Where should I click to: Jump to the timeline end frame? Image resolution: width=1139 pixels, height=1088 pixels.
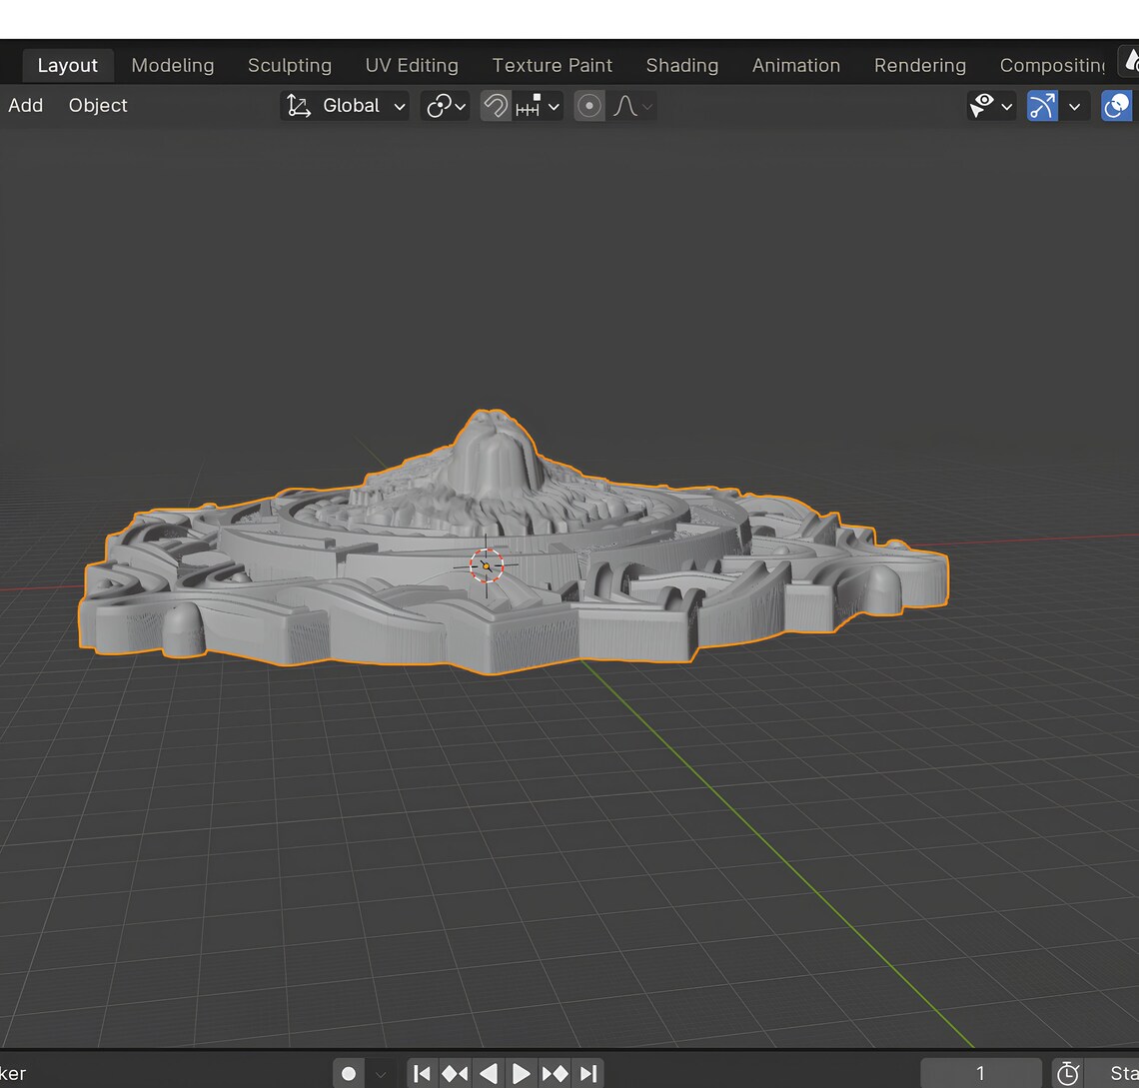click(x=588, y=1073)
